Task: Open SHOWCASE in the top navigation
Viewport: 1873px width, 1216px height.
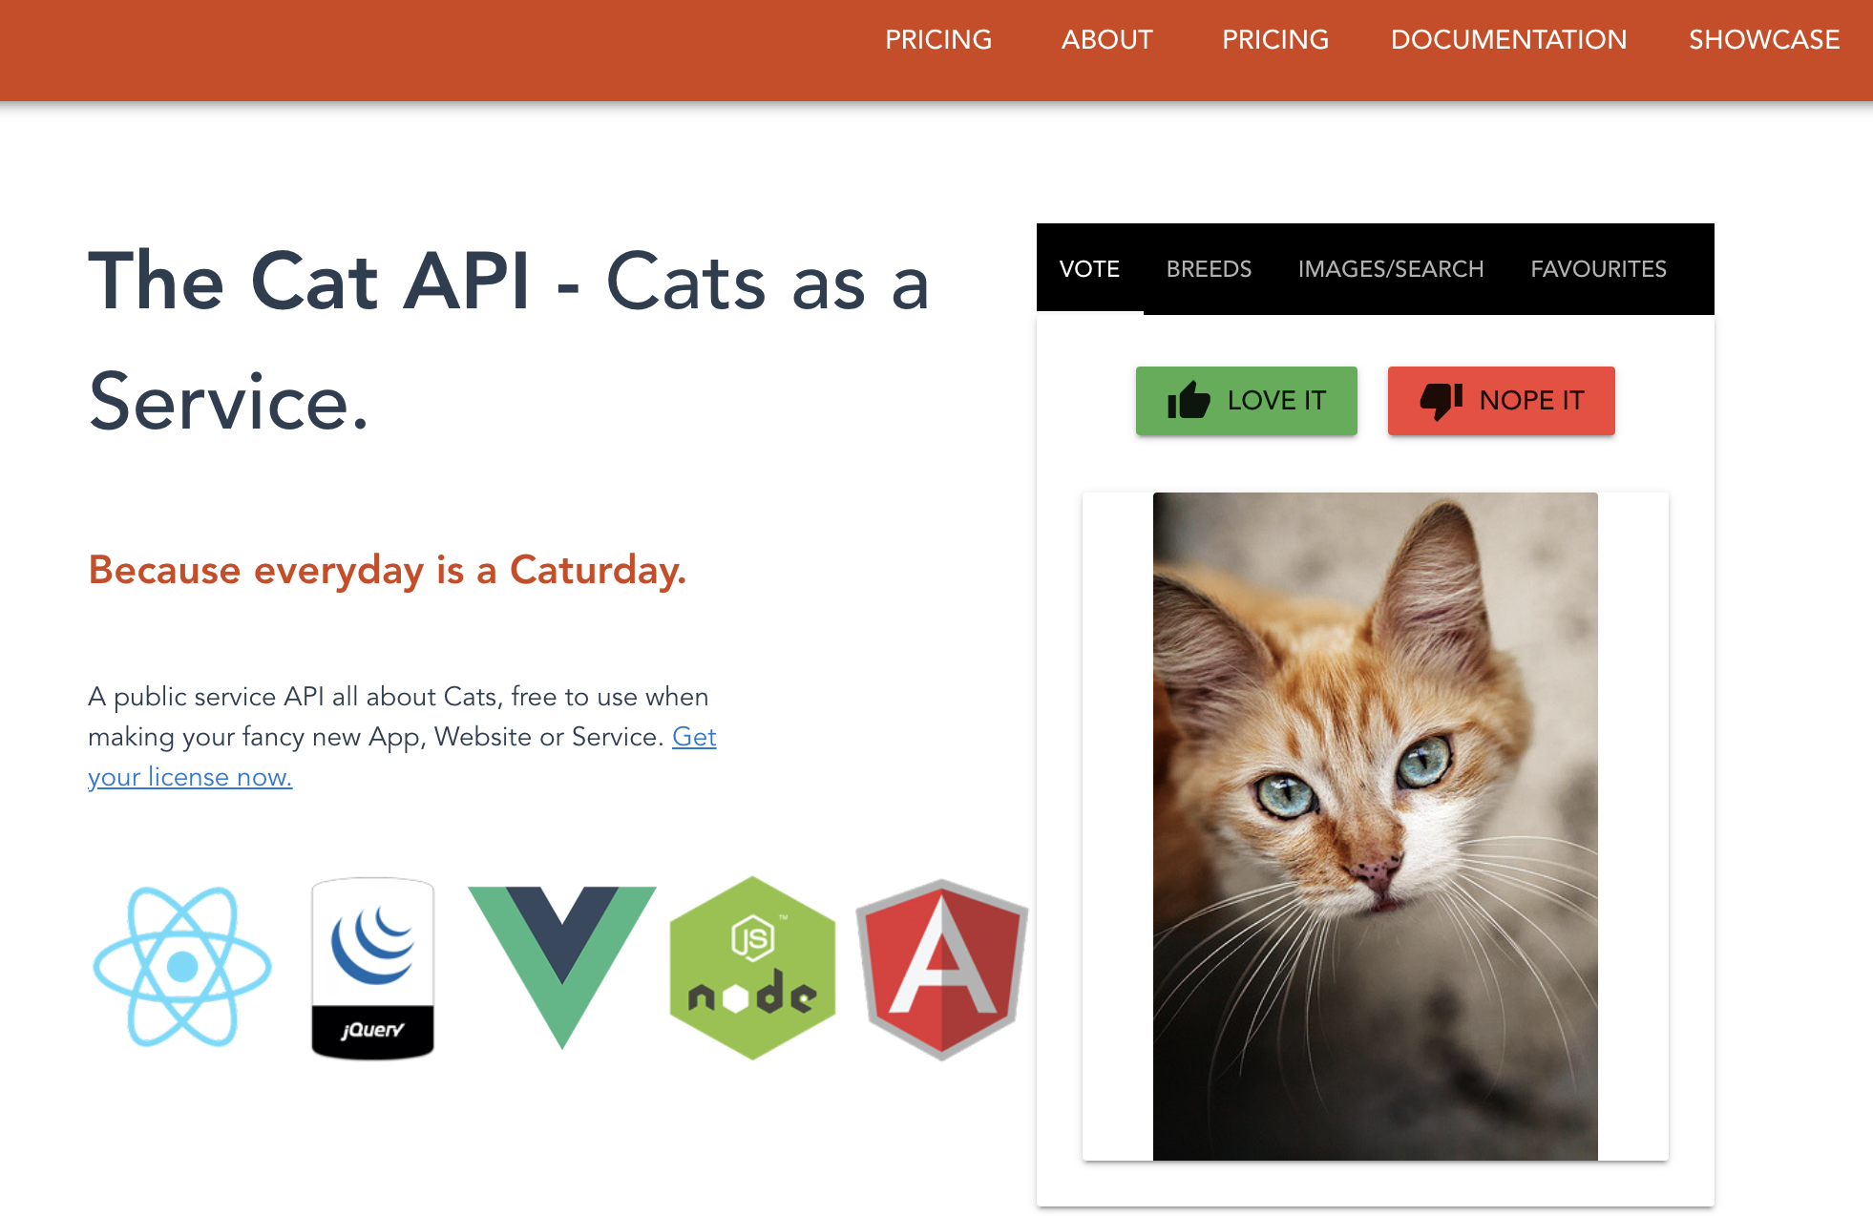Action: pyautogui.click(x=1763, y=40)
